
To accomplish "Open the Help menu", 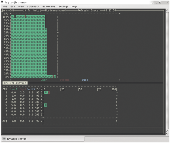I will pyautogui.click(x=74, y=7).
